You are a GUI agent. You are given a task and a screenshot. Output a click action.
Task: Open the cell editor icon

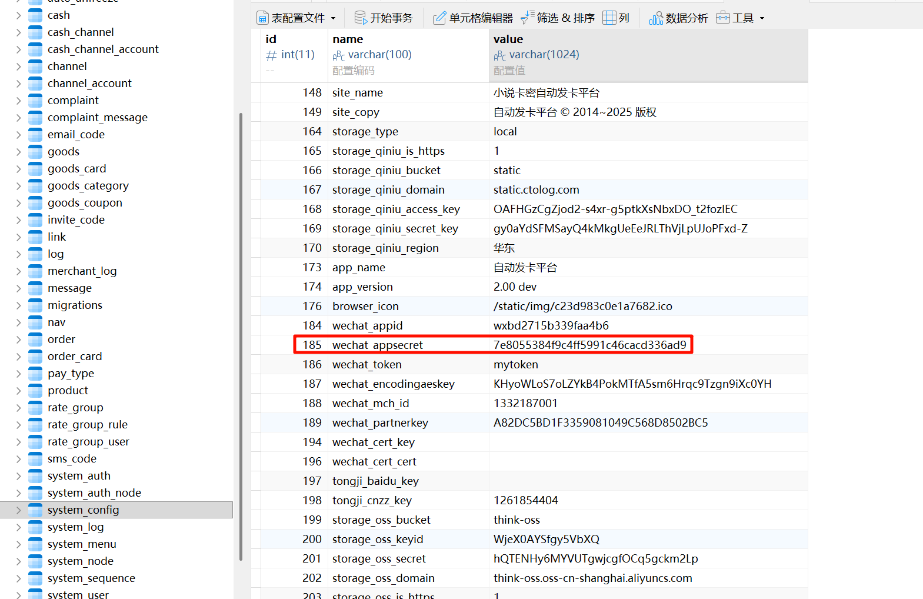(x=439, y=18)
